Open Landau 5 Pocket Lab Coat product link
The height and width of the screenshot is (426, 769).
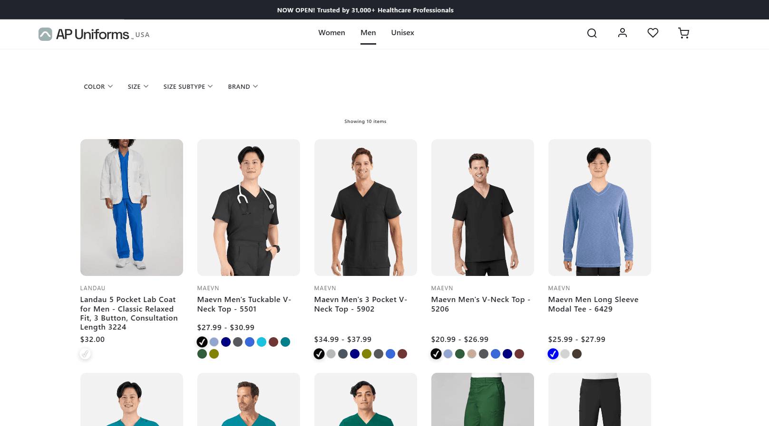coord(129,313)
